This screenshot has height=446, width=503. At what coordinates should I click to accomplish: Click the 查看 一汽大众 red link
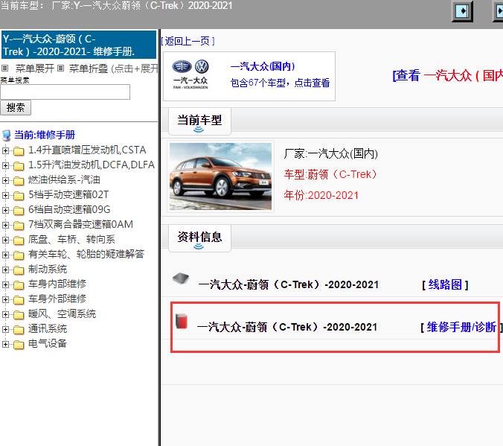point(448,75)
